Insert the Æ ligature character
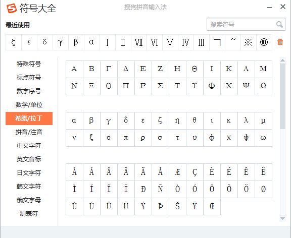 (177, 172)
